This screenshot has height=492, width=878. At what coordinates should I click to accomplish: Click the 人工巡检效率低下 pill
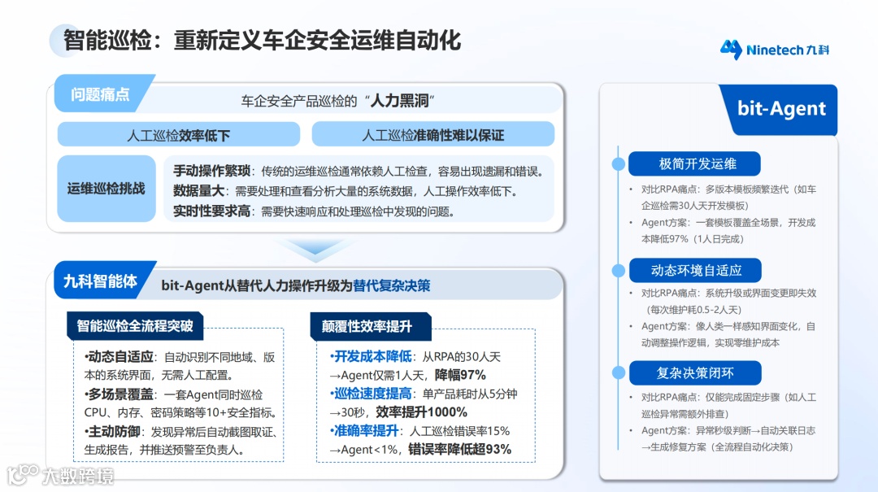(x=179, y=135)
